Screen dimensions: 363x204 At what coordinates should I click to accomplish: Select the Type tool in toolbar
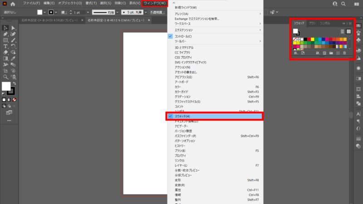pyautogui.click(x=5, y=46)
